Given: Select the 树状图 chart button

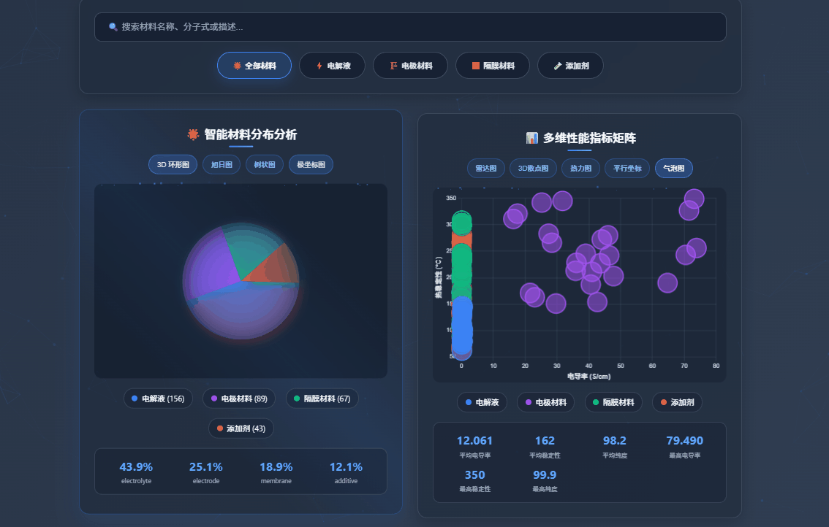Looking at the screenshot, I should click(x=264, y=165).
